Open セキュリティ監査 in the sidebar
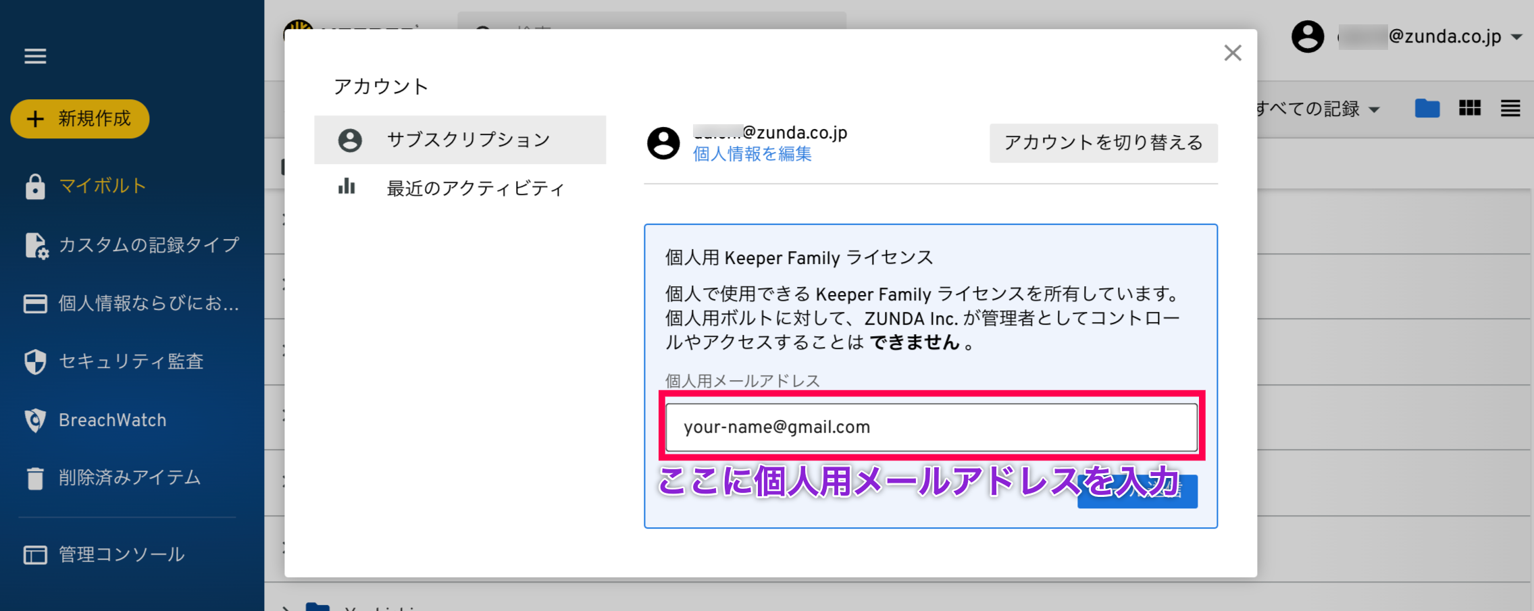 pyautogui.click(x=131, y=361)
